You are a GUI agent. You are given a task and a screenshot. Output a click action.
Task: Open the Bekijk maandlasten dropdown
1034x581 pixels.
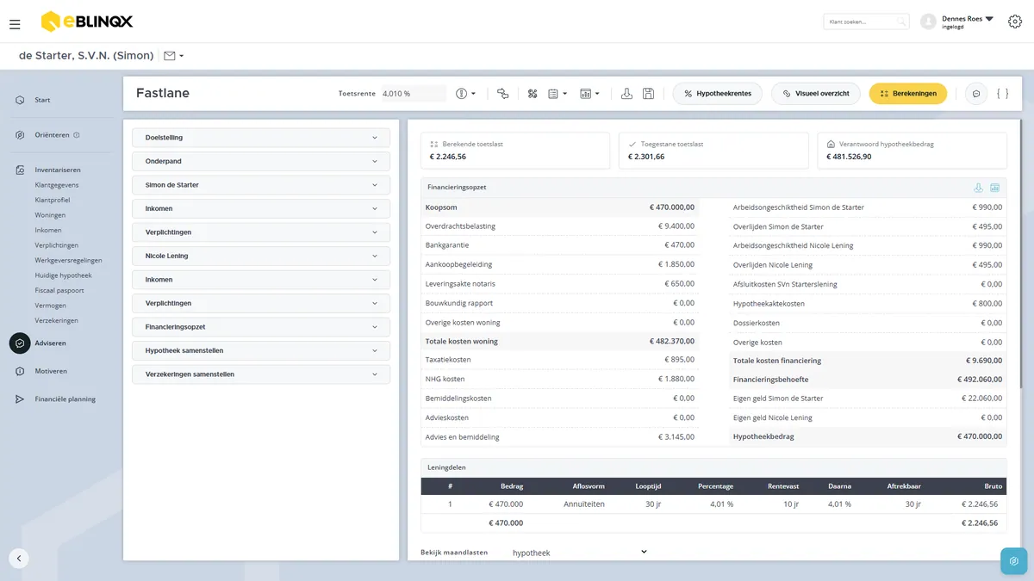578,553
